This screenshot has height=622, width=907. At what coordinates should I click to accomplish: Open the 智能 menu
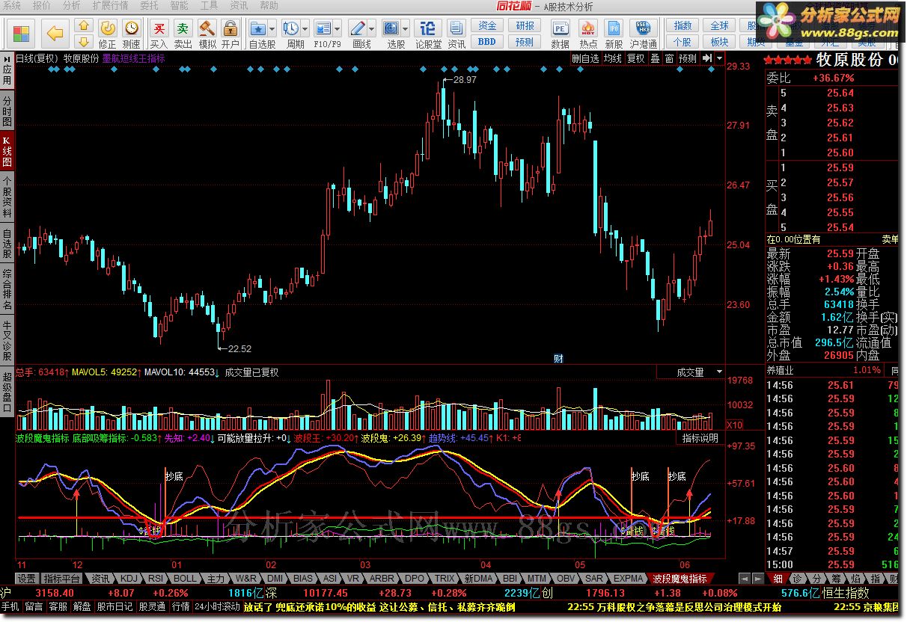(179, 6)
